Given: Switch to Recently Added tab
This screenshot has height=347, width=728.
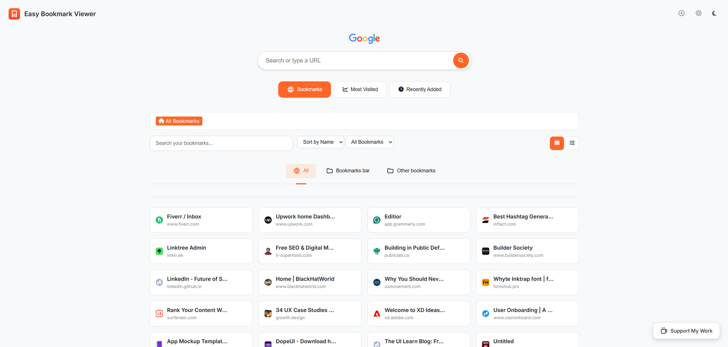Looking at the screenshot, I should (420, 90).
